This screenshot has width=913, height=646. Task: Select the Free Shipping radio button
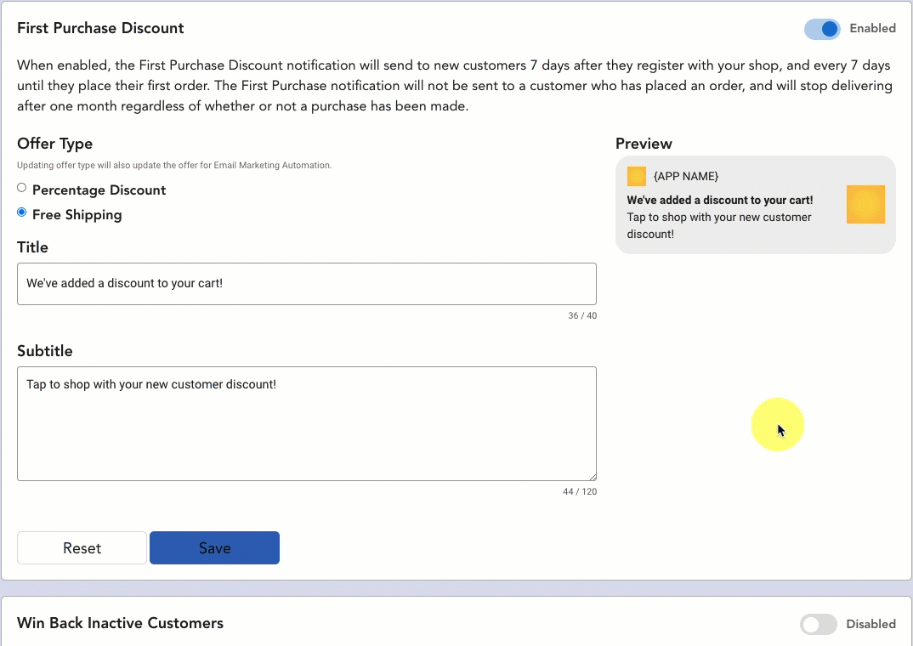coord(22,212)
